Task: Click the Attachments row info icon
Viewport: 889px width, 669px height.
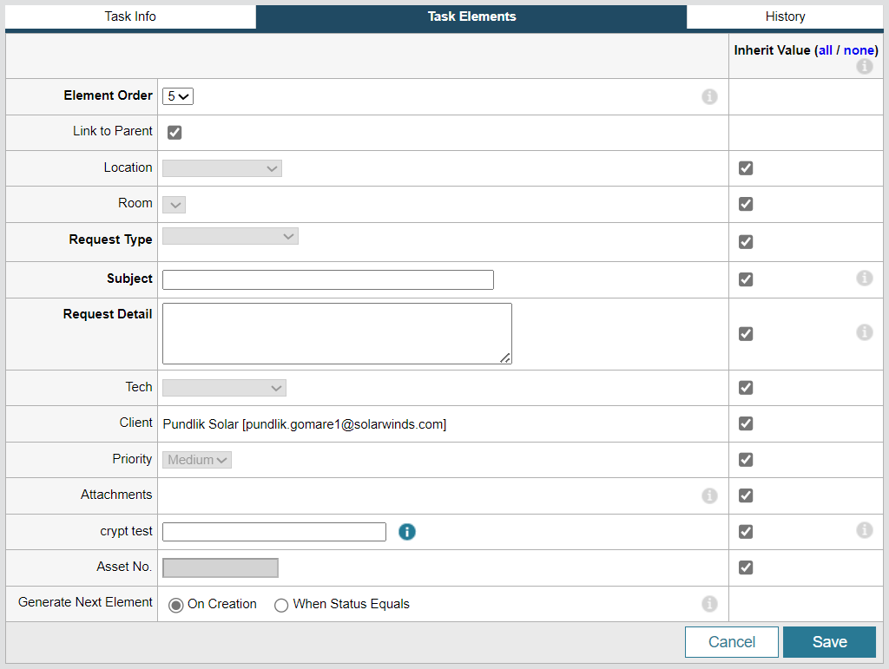Action: tap(709, 495)
